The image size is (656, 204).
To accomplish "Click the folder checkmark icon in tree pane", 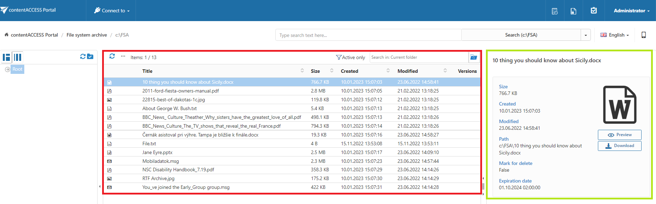I will [x=90, y=56].
